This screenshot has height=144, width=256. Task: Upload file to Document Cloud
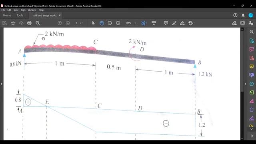click(x=21, y=23)
